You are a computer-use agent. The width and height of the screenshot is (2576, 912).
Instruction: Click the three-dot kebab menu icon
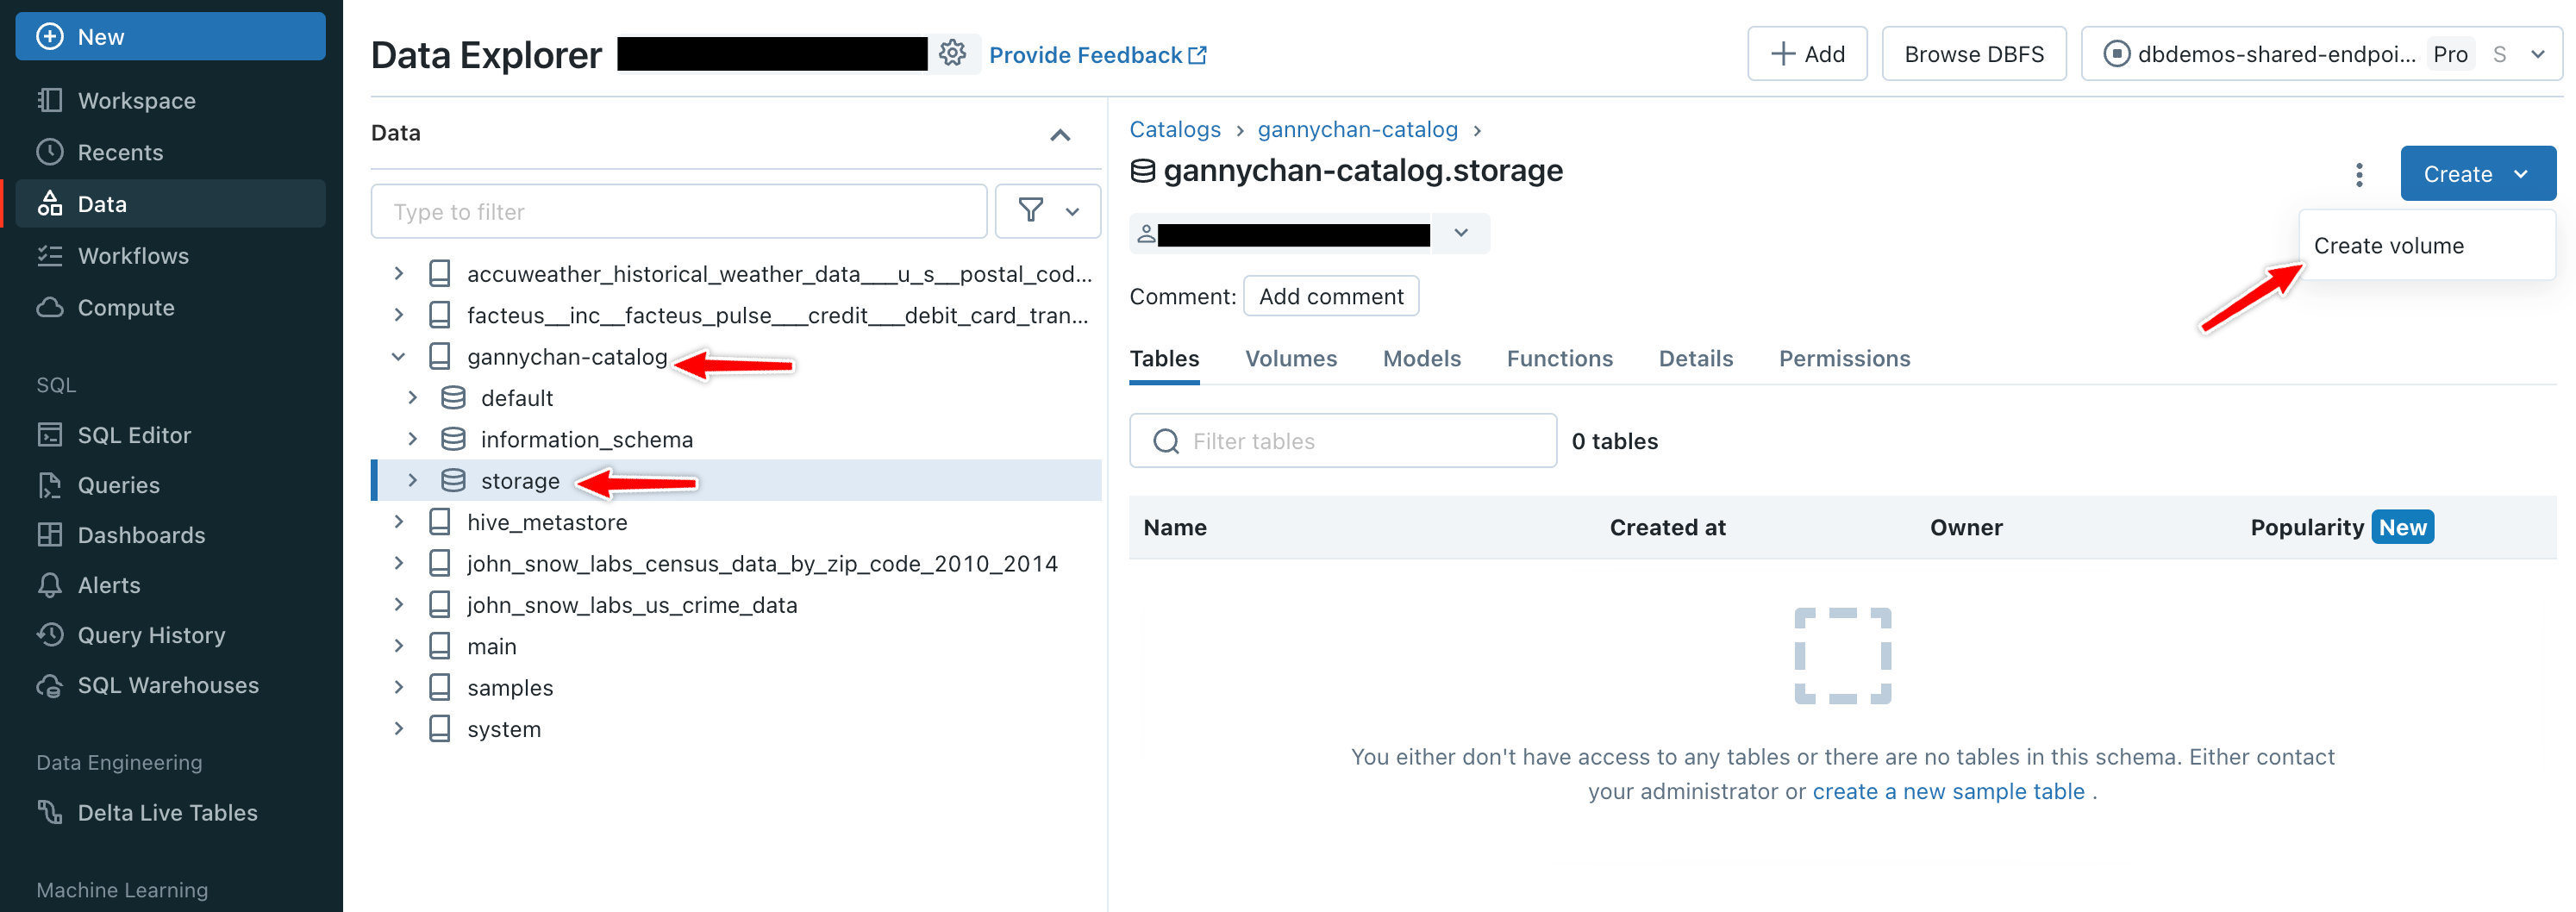pos(2358,175)
